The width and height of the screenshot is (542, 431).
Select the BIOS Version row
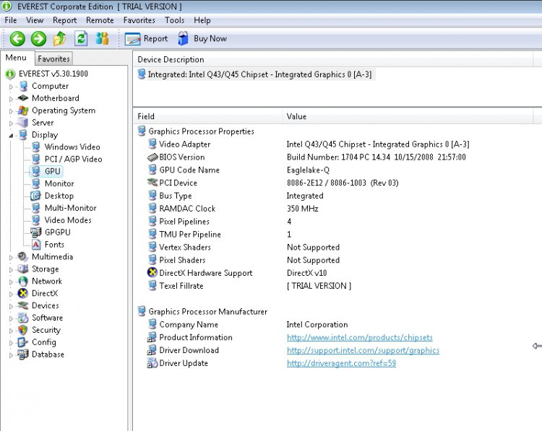click(306, 157)
